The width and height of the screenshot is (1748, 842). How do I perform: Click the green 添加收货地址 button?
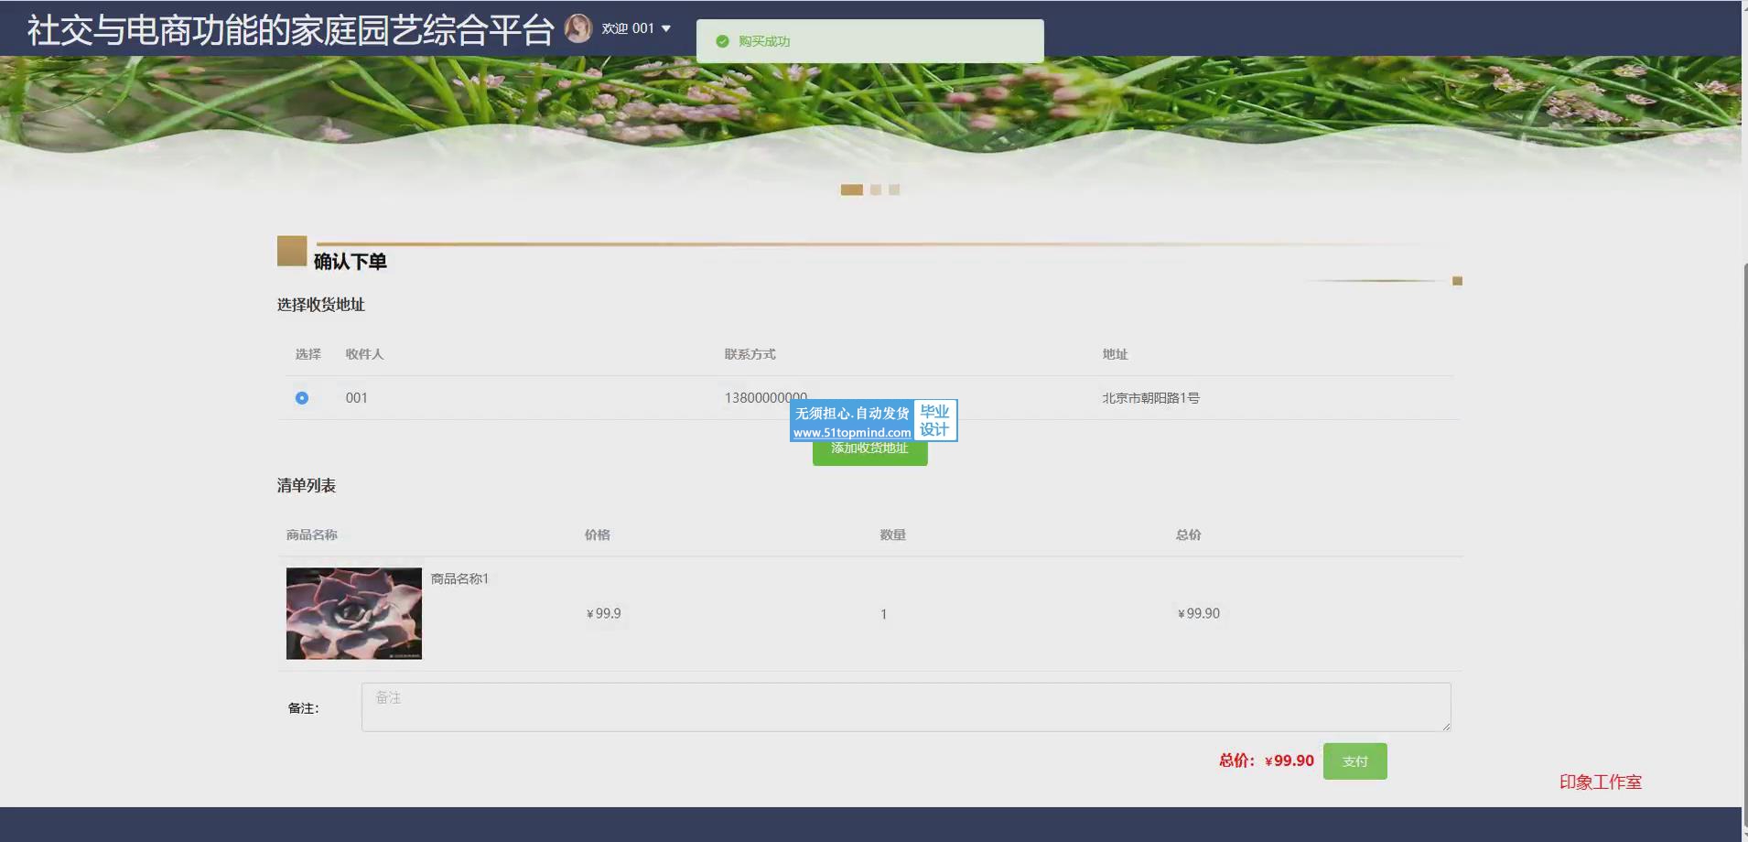(869, 451)
